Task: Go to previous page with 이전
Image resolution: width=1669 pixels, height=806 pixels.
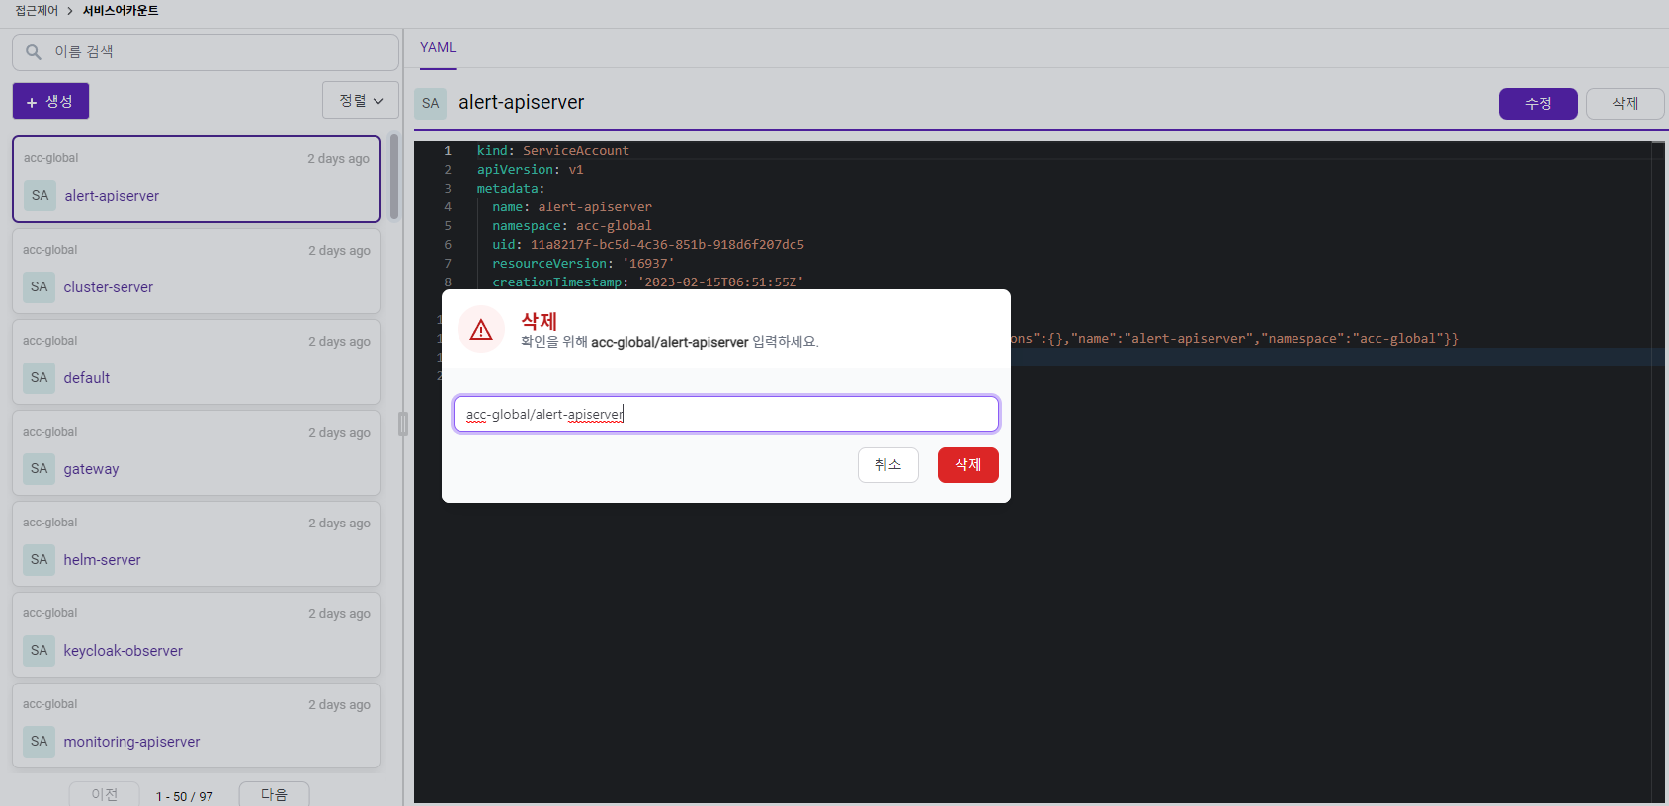Action: pyautogui.click(x=104, y=794)
